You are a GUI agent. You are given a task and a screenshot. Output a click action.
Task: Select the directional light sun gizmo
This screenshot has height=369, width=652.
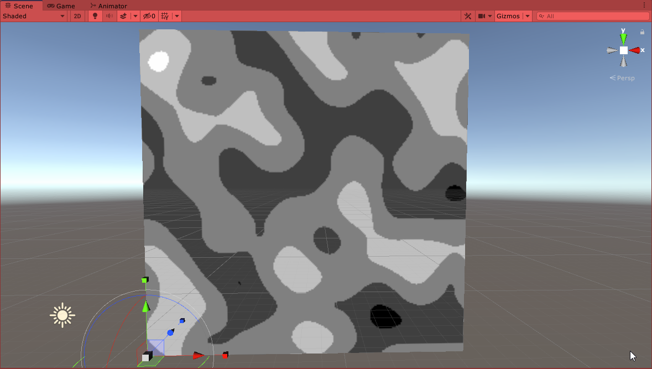pyautogui.click(x=62, y=315)
